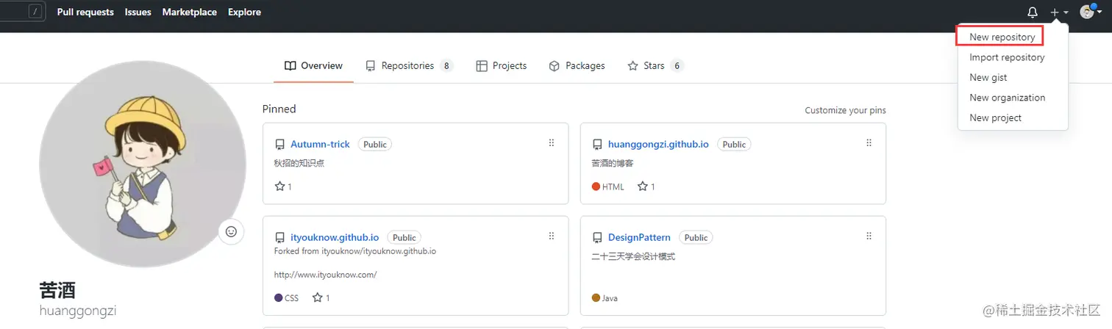1112x329 pixels.
Task: Open the DesignPattern repository
Action: [x=639, y=237]
